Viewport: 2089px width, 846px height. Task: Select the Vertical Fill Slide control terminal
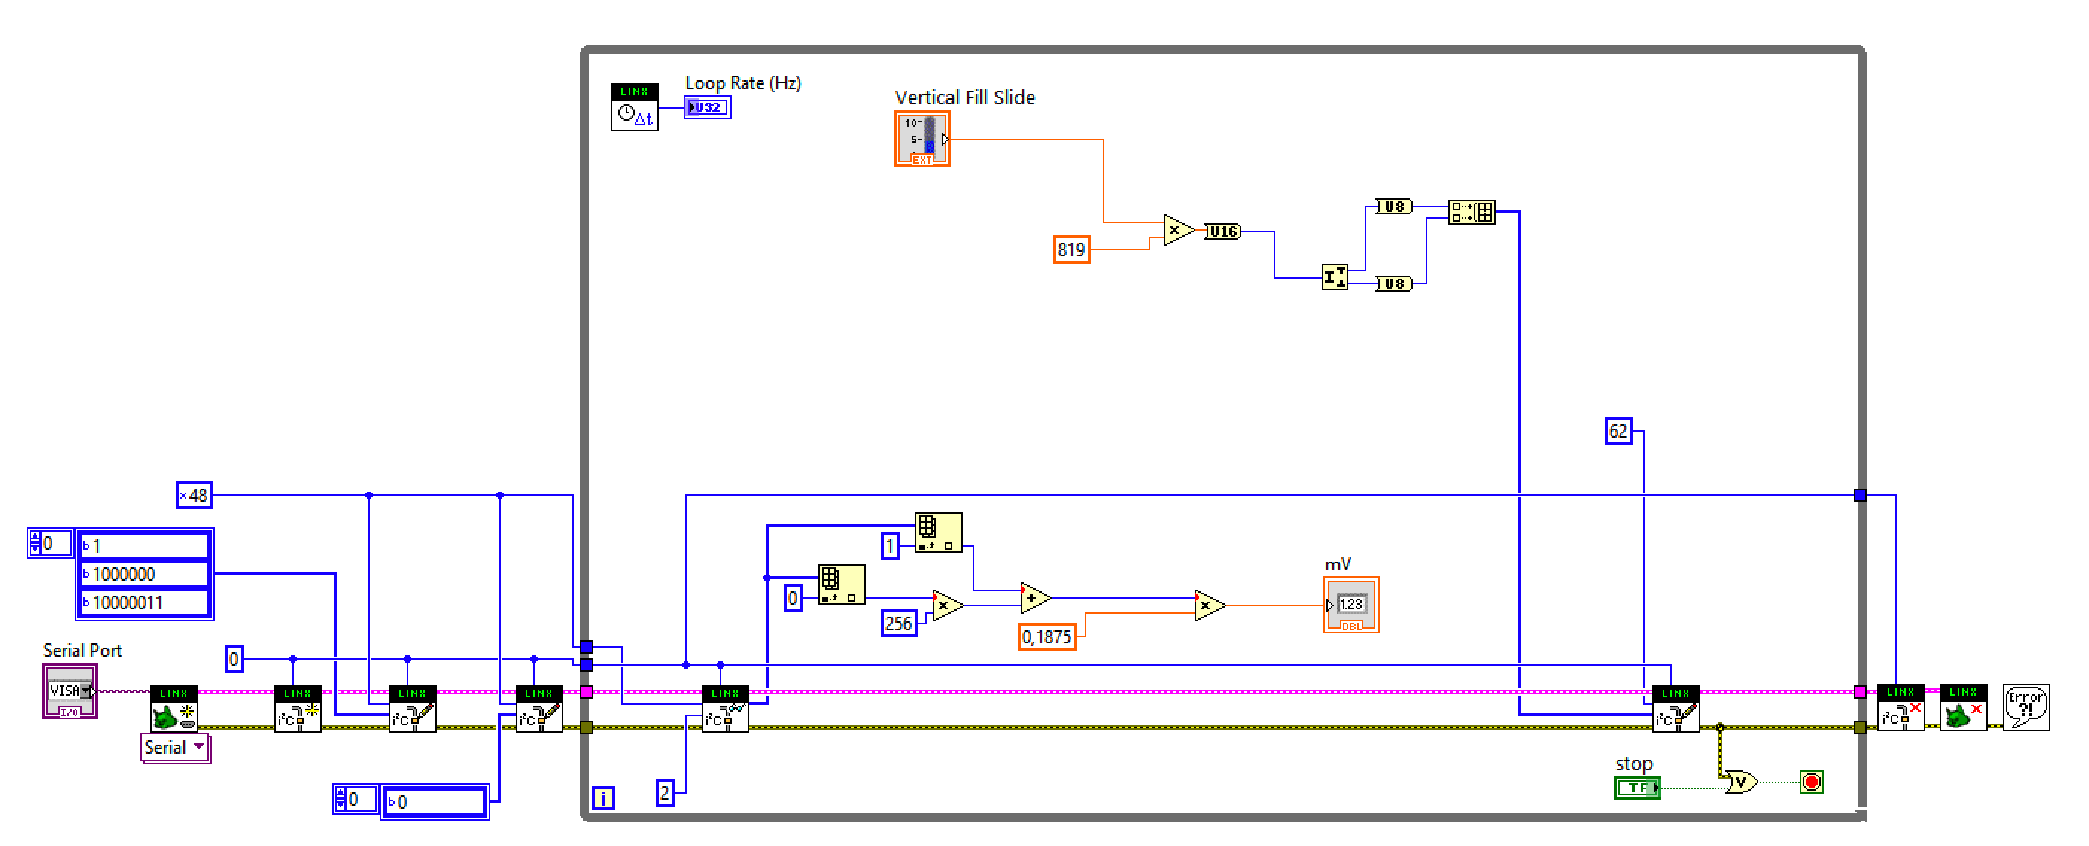pyautogui.click(x=922, y=139)
